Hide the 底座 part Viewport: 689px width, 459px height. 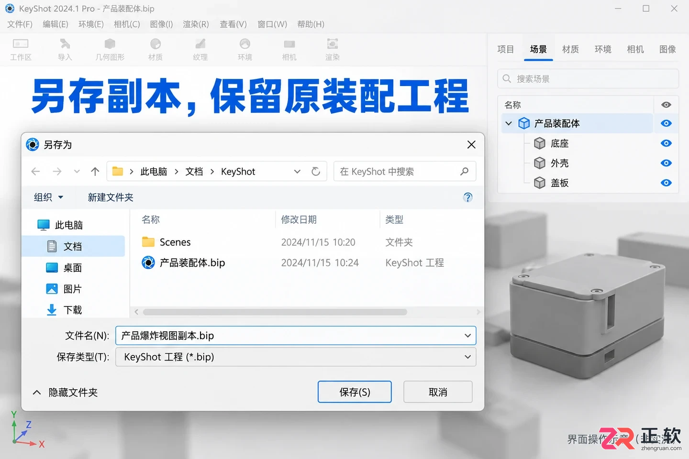[x=666, y=143]
